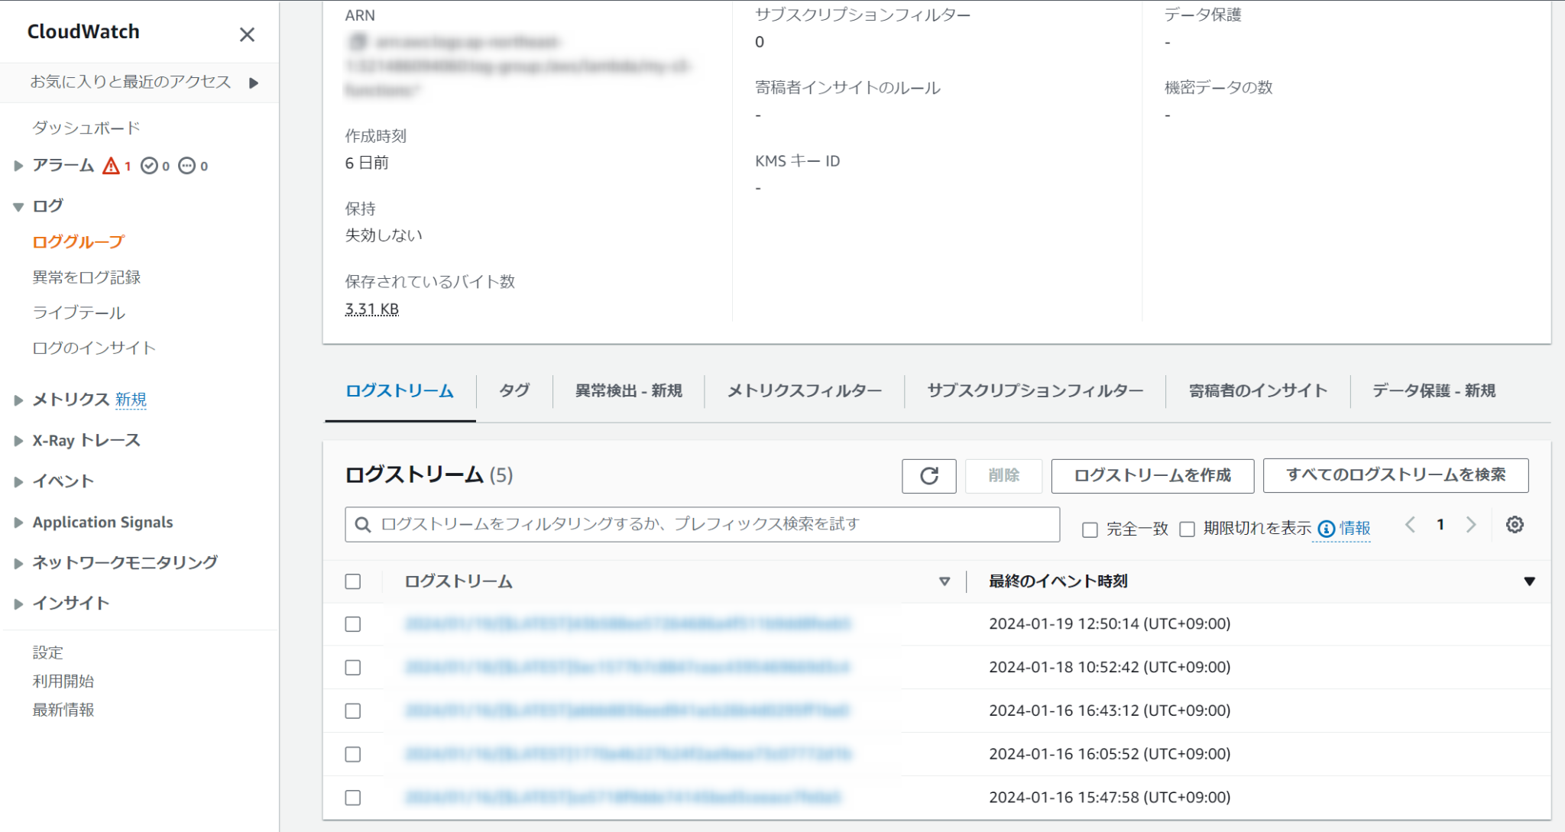Open sort options on 最終のイベント時刻 column
The height and width of the screenshot is (832, 1565).
(1529, 581)
